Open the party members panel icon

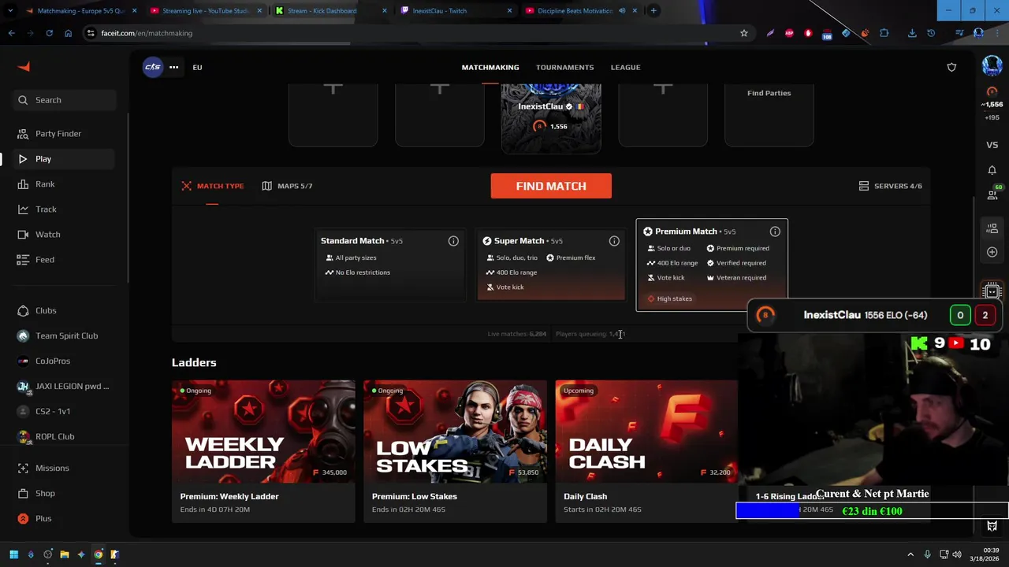tap(992, 228)
